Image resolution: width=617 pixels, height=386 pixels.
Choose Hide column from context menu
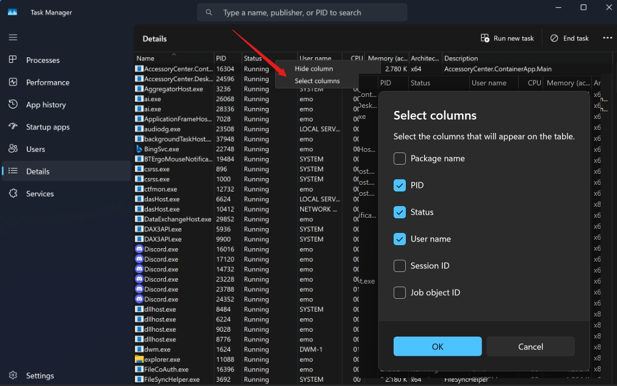[314, 69]
